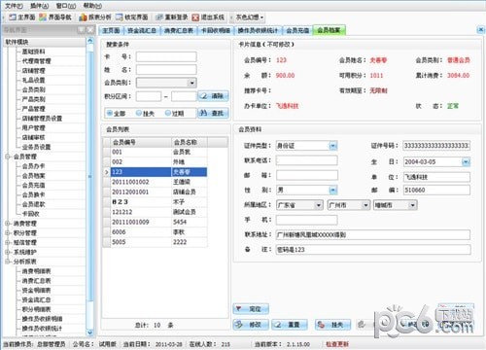This screenshot has width=486, height=350.
Task: Open 报表分析 chart icon
Action: 83,17
